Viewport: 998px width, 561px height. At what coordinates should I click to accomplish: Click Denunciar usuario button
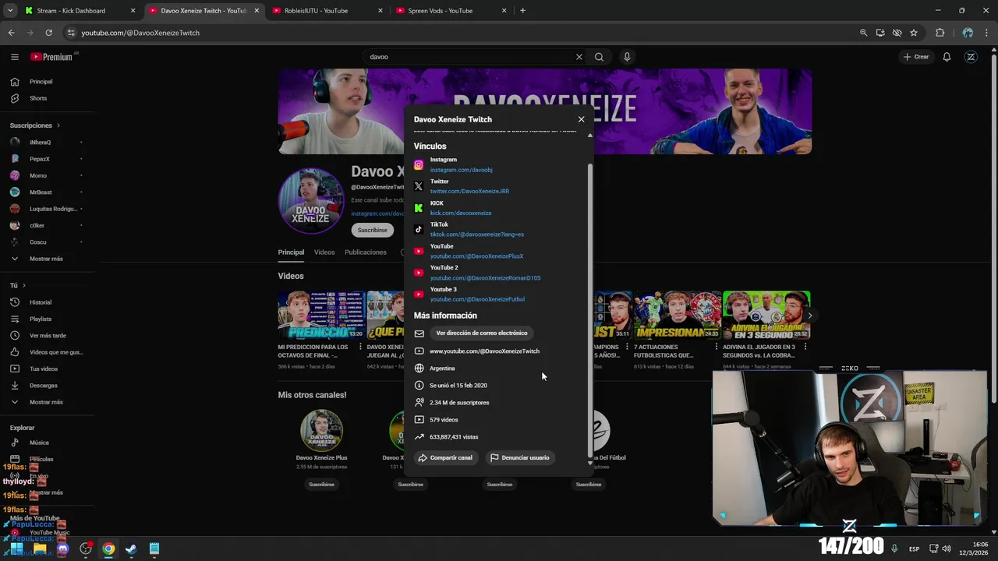click(x=519, y=457)
